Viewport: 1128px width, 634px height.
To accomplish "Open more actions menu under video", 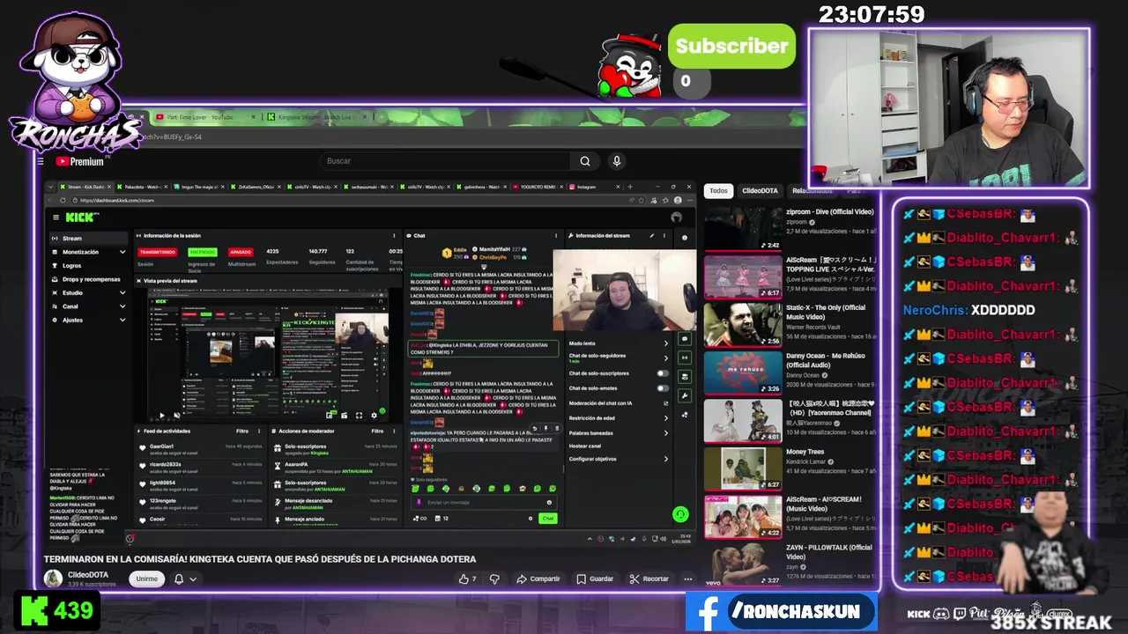I will (688, 579).
